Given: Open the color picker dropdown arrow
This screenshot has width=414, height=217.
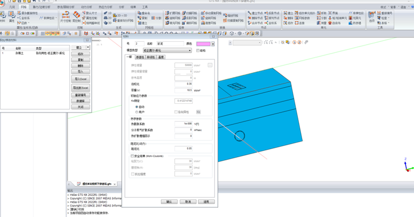Looking at the screenshot, I should tap(213, 44).
